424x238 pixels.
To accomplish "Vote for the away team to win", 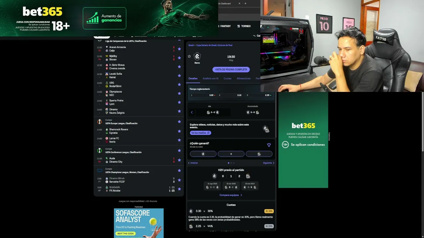I will (x=259, y=154).
